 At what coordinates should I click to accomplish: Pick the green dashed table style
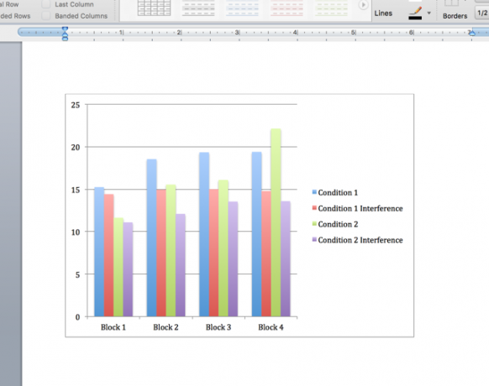pyautogui.click(x=331, y=8)
